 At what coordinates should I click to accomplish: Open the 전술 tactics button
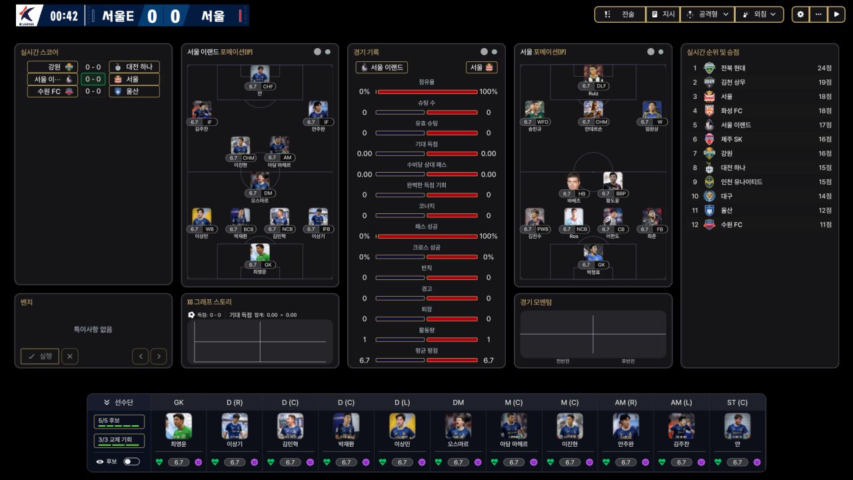pos(620,14)
